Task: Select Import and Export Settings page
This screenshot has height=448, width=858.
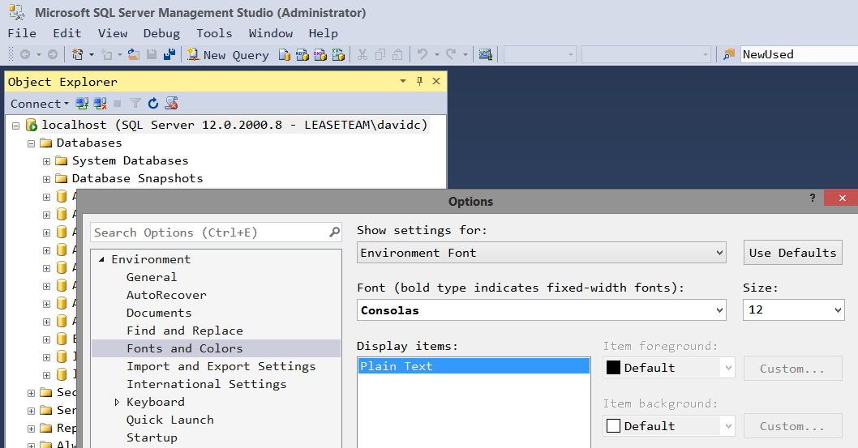Action: (221, 366)
